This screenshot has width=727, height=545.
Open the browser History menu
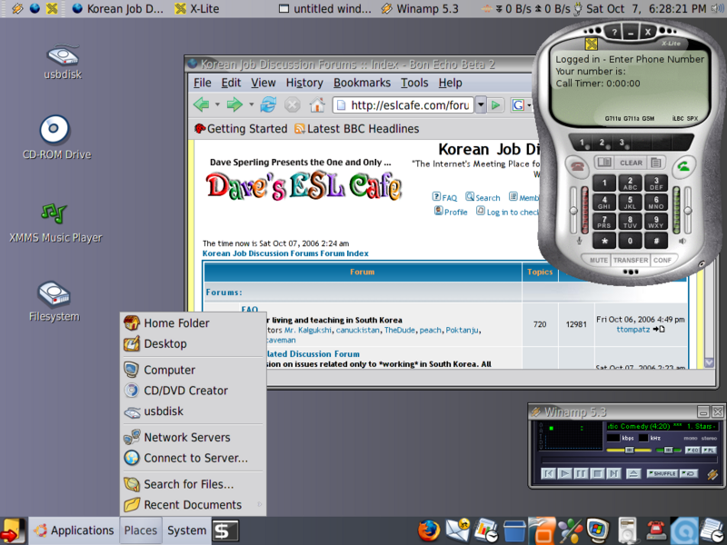pos(304,83)
